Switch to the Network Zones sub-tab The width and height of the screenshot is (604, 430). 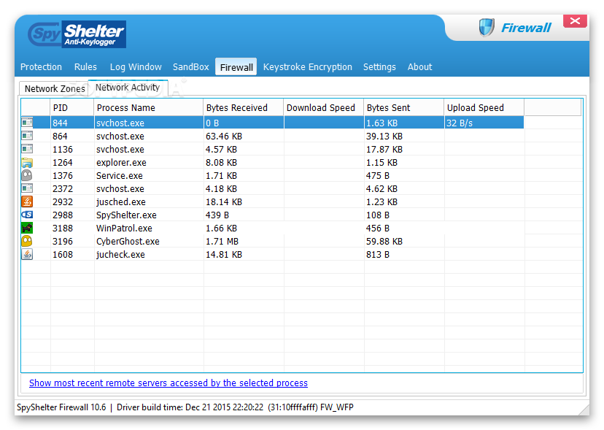54,88
